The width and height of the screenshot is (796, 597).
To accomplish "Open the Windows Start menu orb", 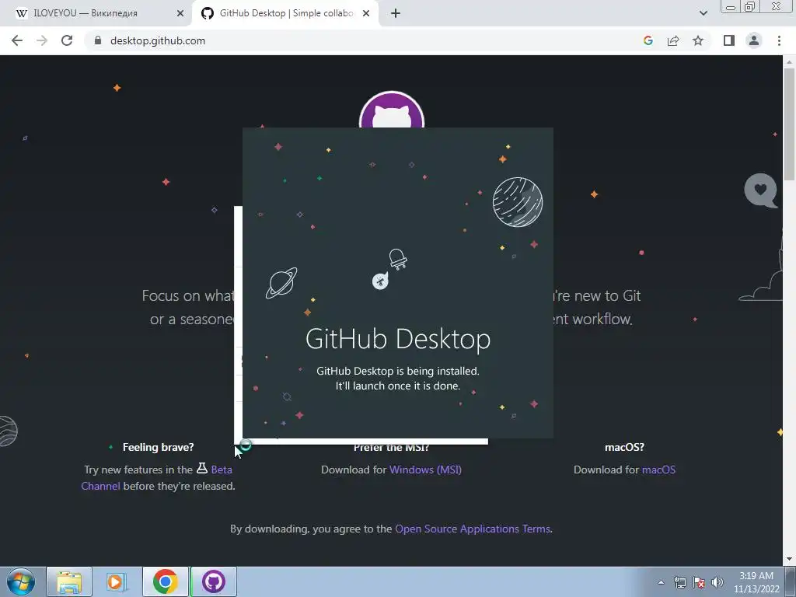I will coord(21,581).
